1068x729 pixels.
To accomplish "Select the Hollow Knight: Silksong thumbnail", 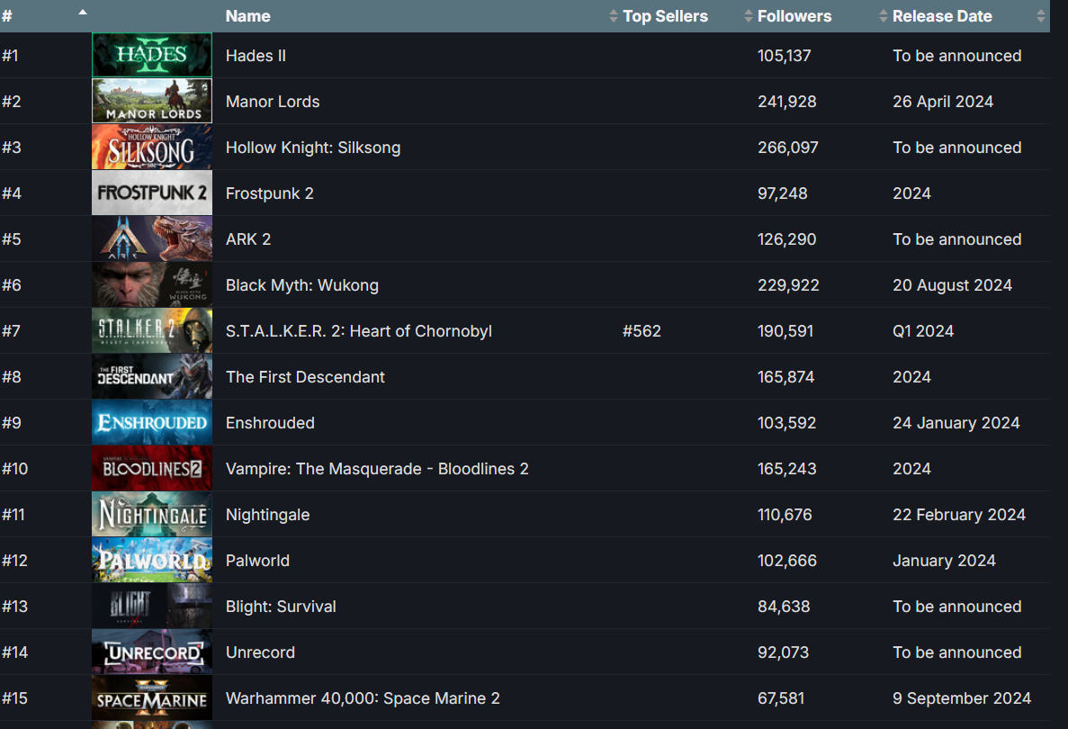I will pyautogui.click(x=152, y=147).
